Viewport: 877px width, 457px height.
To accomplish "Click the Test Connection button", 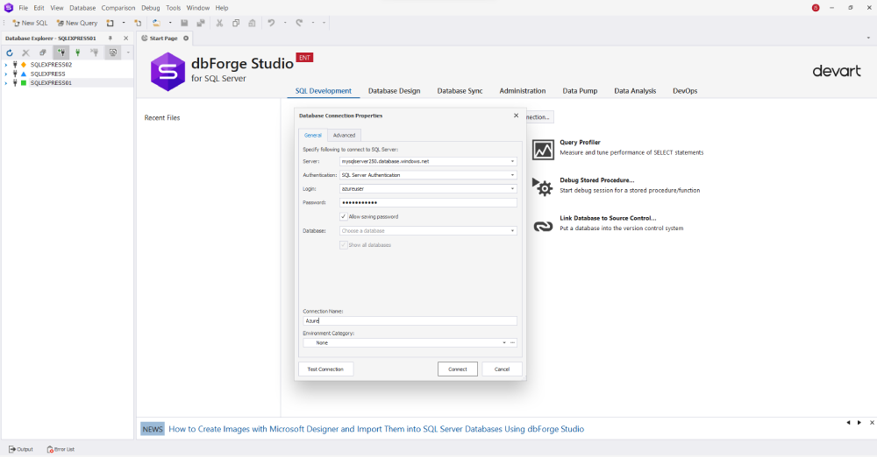I will 325,369.
